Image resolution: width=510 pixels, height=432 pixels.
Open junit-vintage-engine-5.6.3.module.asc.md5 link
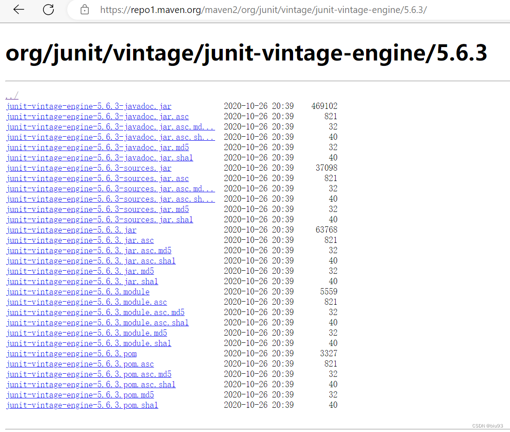tap(95, 312)
